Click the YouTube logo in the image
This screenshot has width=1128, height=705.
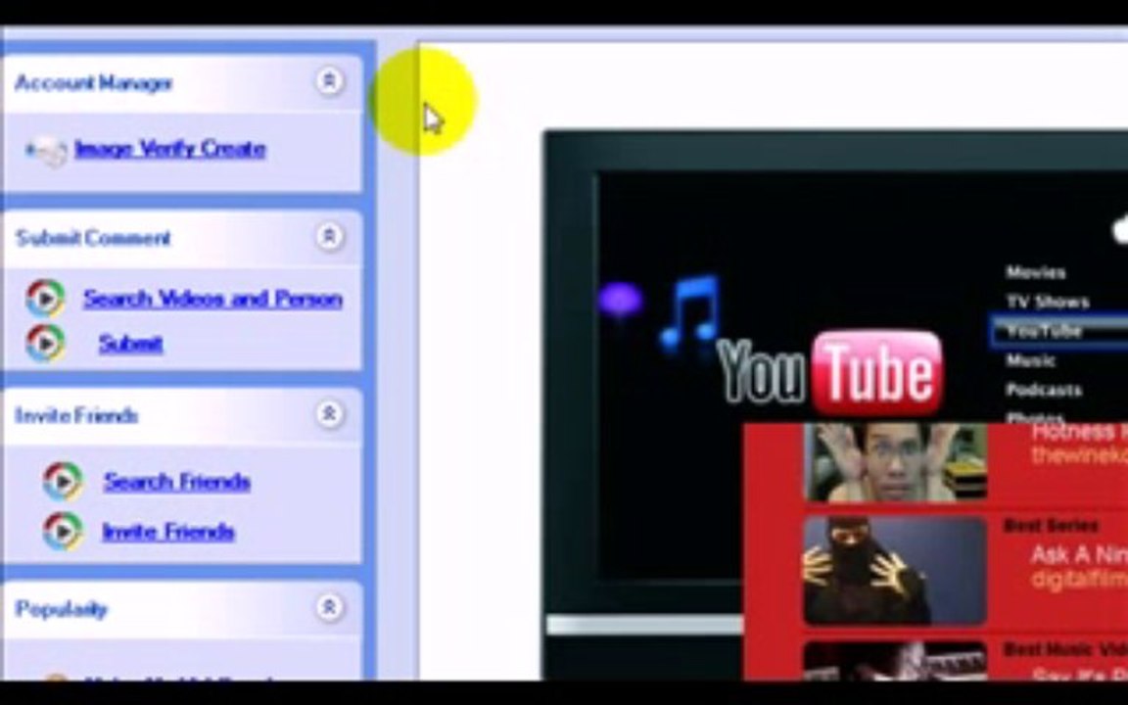[831, 373]
